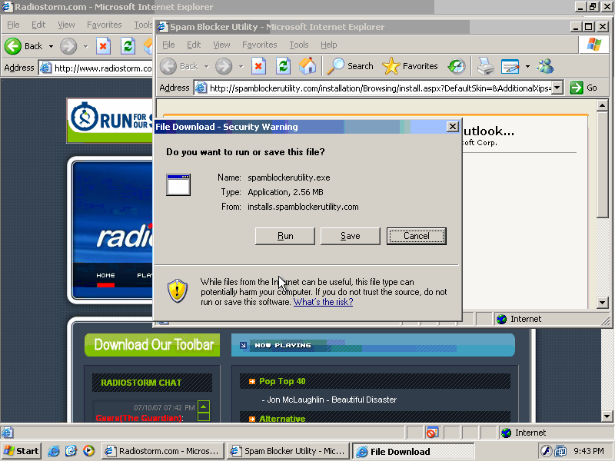Launch Windows Media Player from Quick Launch
Image resolution: width=615 pixels, height=461 pixels.
pos(88,451)
